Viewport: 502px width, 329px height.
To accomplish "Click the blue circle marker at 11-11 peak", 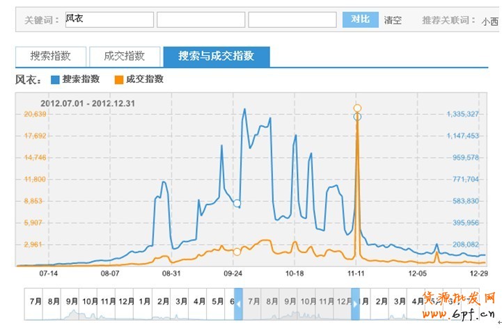I will [357, 117].
